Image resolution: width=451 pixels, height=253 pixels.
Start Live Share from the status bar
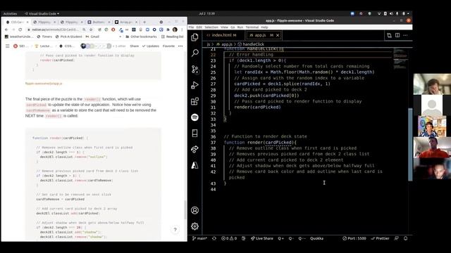click(262, 238)
